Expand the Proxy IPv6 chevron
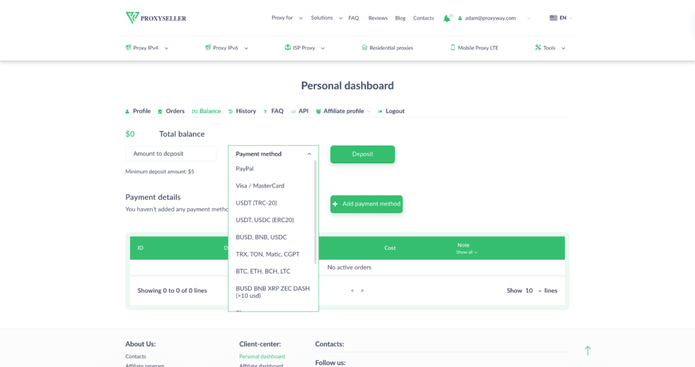This screenshot has width=695, height=367. point(246,48)
